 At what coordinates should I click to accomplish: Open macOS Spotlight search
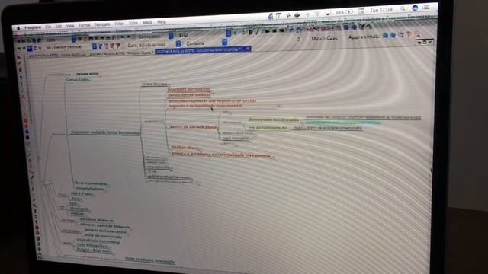[x=403, y=9]
